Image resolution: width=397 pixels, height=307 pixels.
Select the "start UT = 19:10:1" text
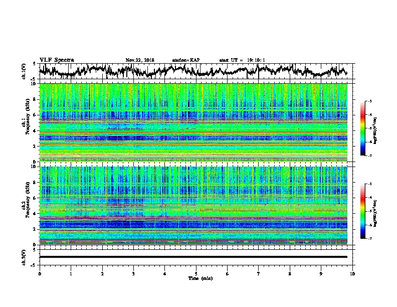(242, 60)
